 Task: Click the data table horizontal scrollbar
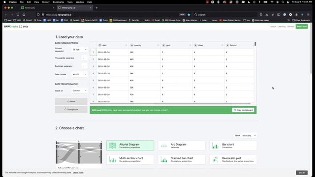click(x=170, y=104)
